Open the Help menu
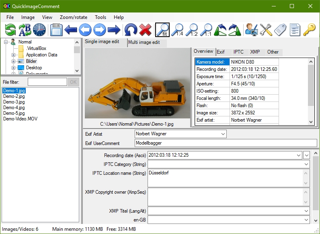The width and height of the screenshot is (320, 234). click(119, 17)
